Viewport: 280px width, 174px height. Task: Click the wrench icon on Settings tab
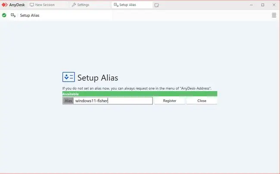pos(74,5)
